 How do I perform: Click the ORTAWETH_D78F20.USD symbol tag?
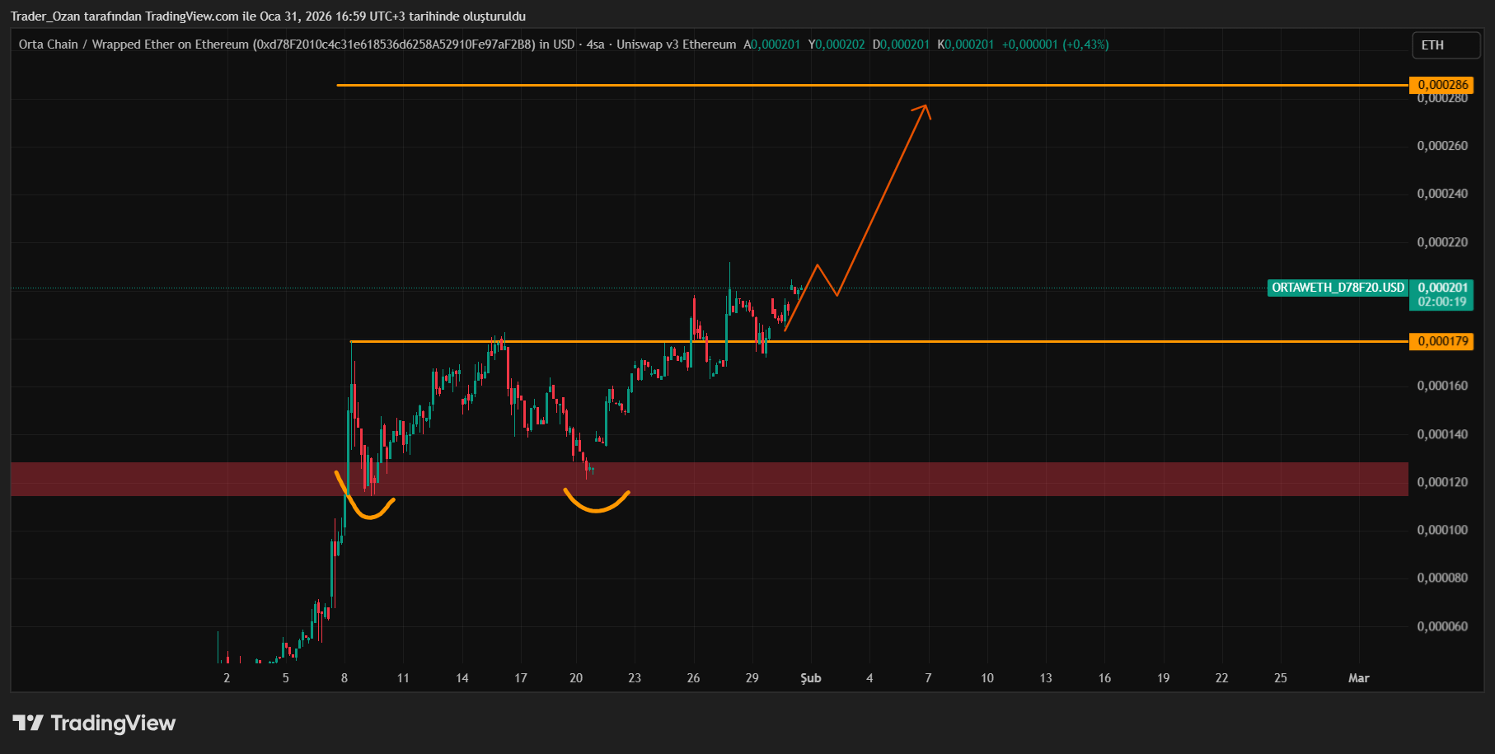click(1338, 288)
